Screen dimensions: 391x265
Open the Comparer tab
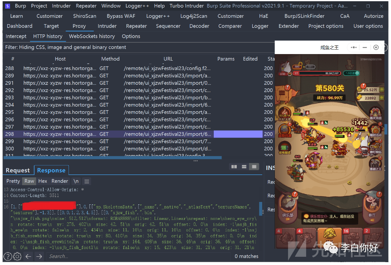[230, 26]
